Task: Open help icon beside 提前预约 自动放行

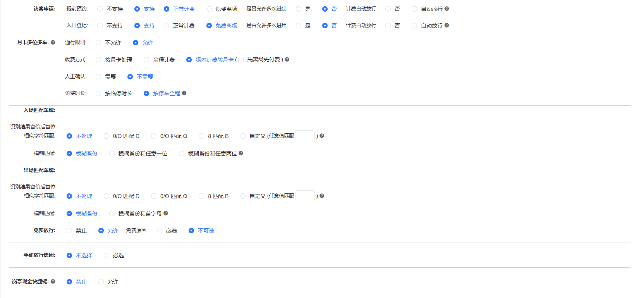Action: [x=447, y=9]
